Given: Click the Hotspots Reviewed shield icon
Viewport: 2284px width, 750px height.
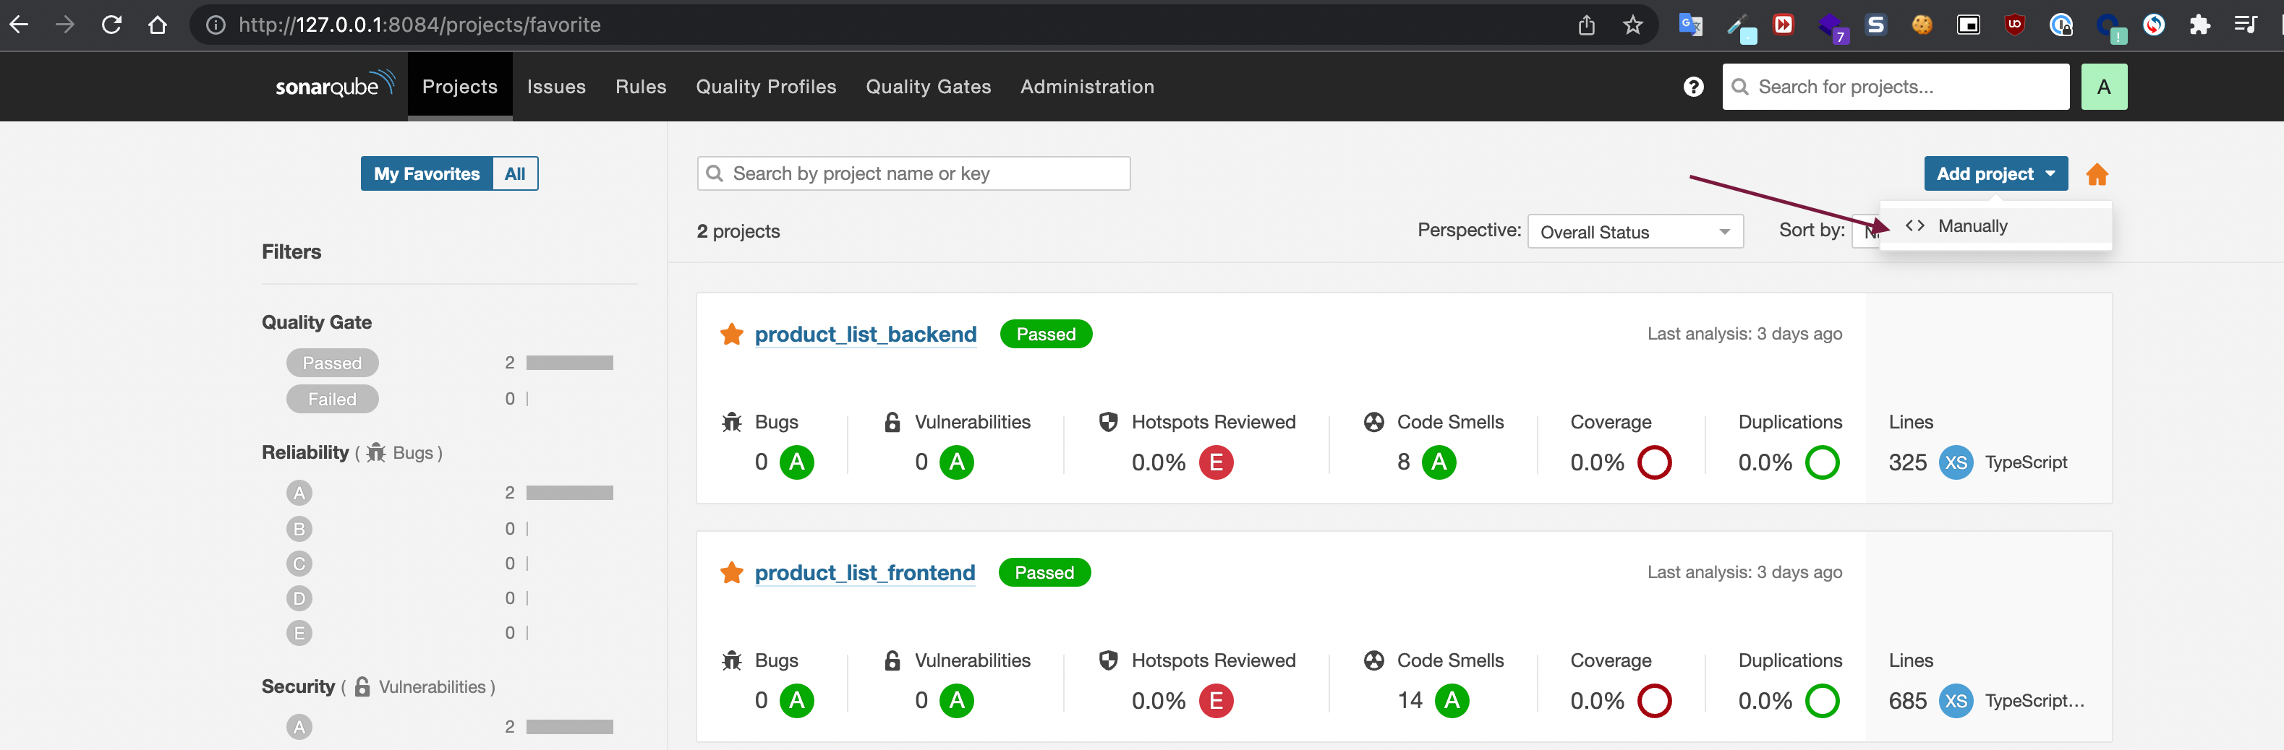Looking at the screenshot, I should tap(1107, 421).
